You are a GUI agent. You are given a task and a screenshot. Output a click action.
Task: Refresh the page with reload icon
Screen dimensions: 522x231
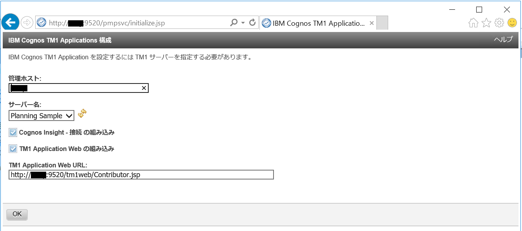pyautogui.click(x=252, y=23)
